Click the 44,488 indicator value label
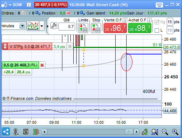 pyautogui.click(x=170, y=111)
